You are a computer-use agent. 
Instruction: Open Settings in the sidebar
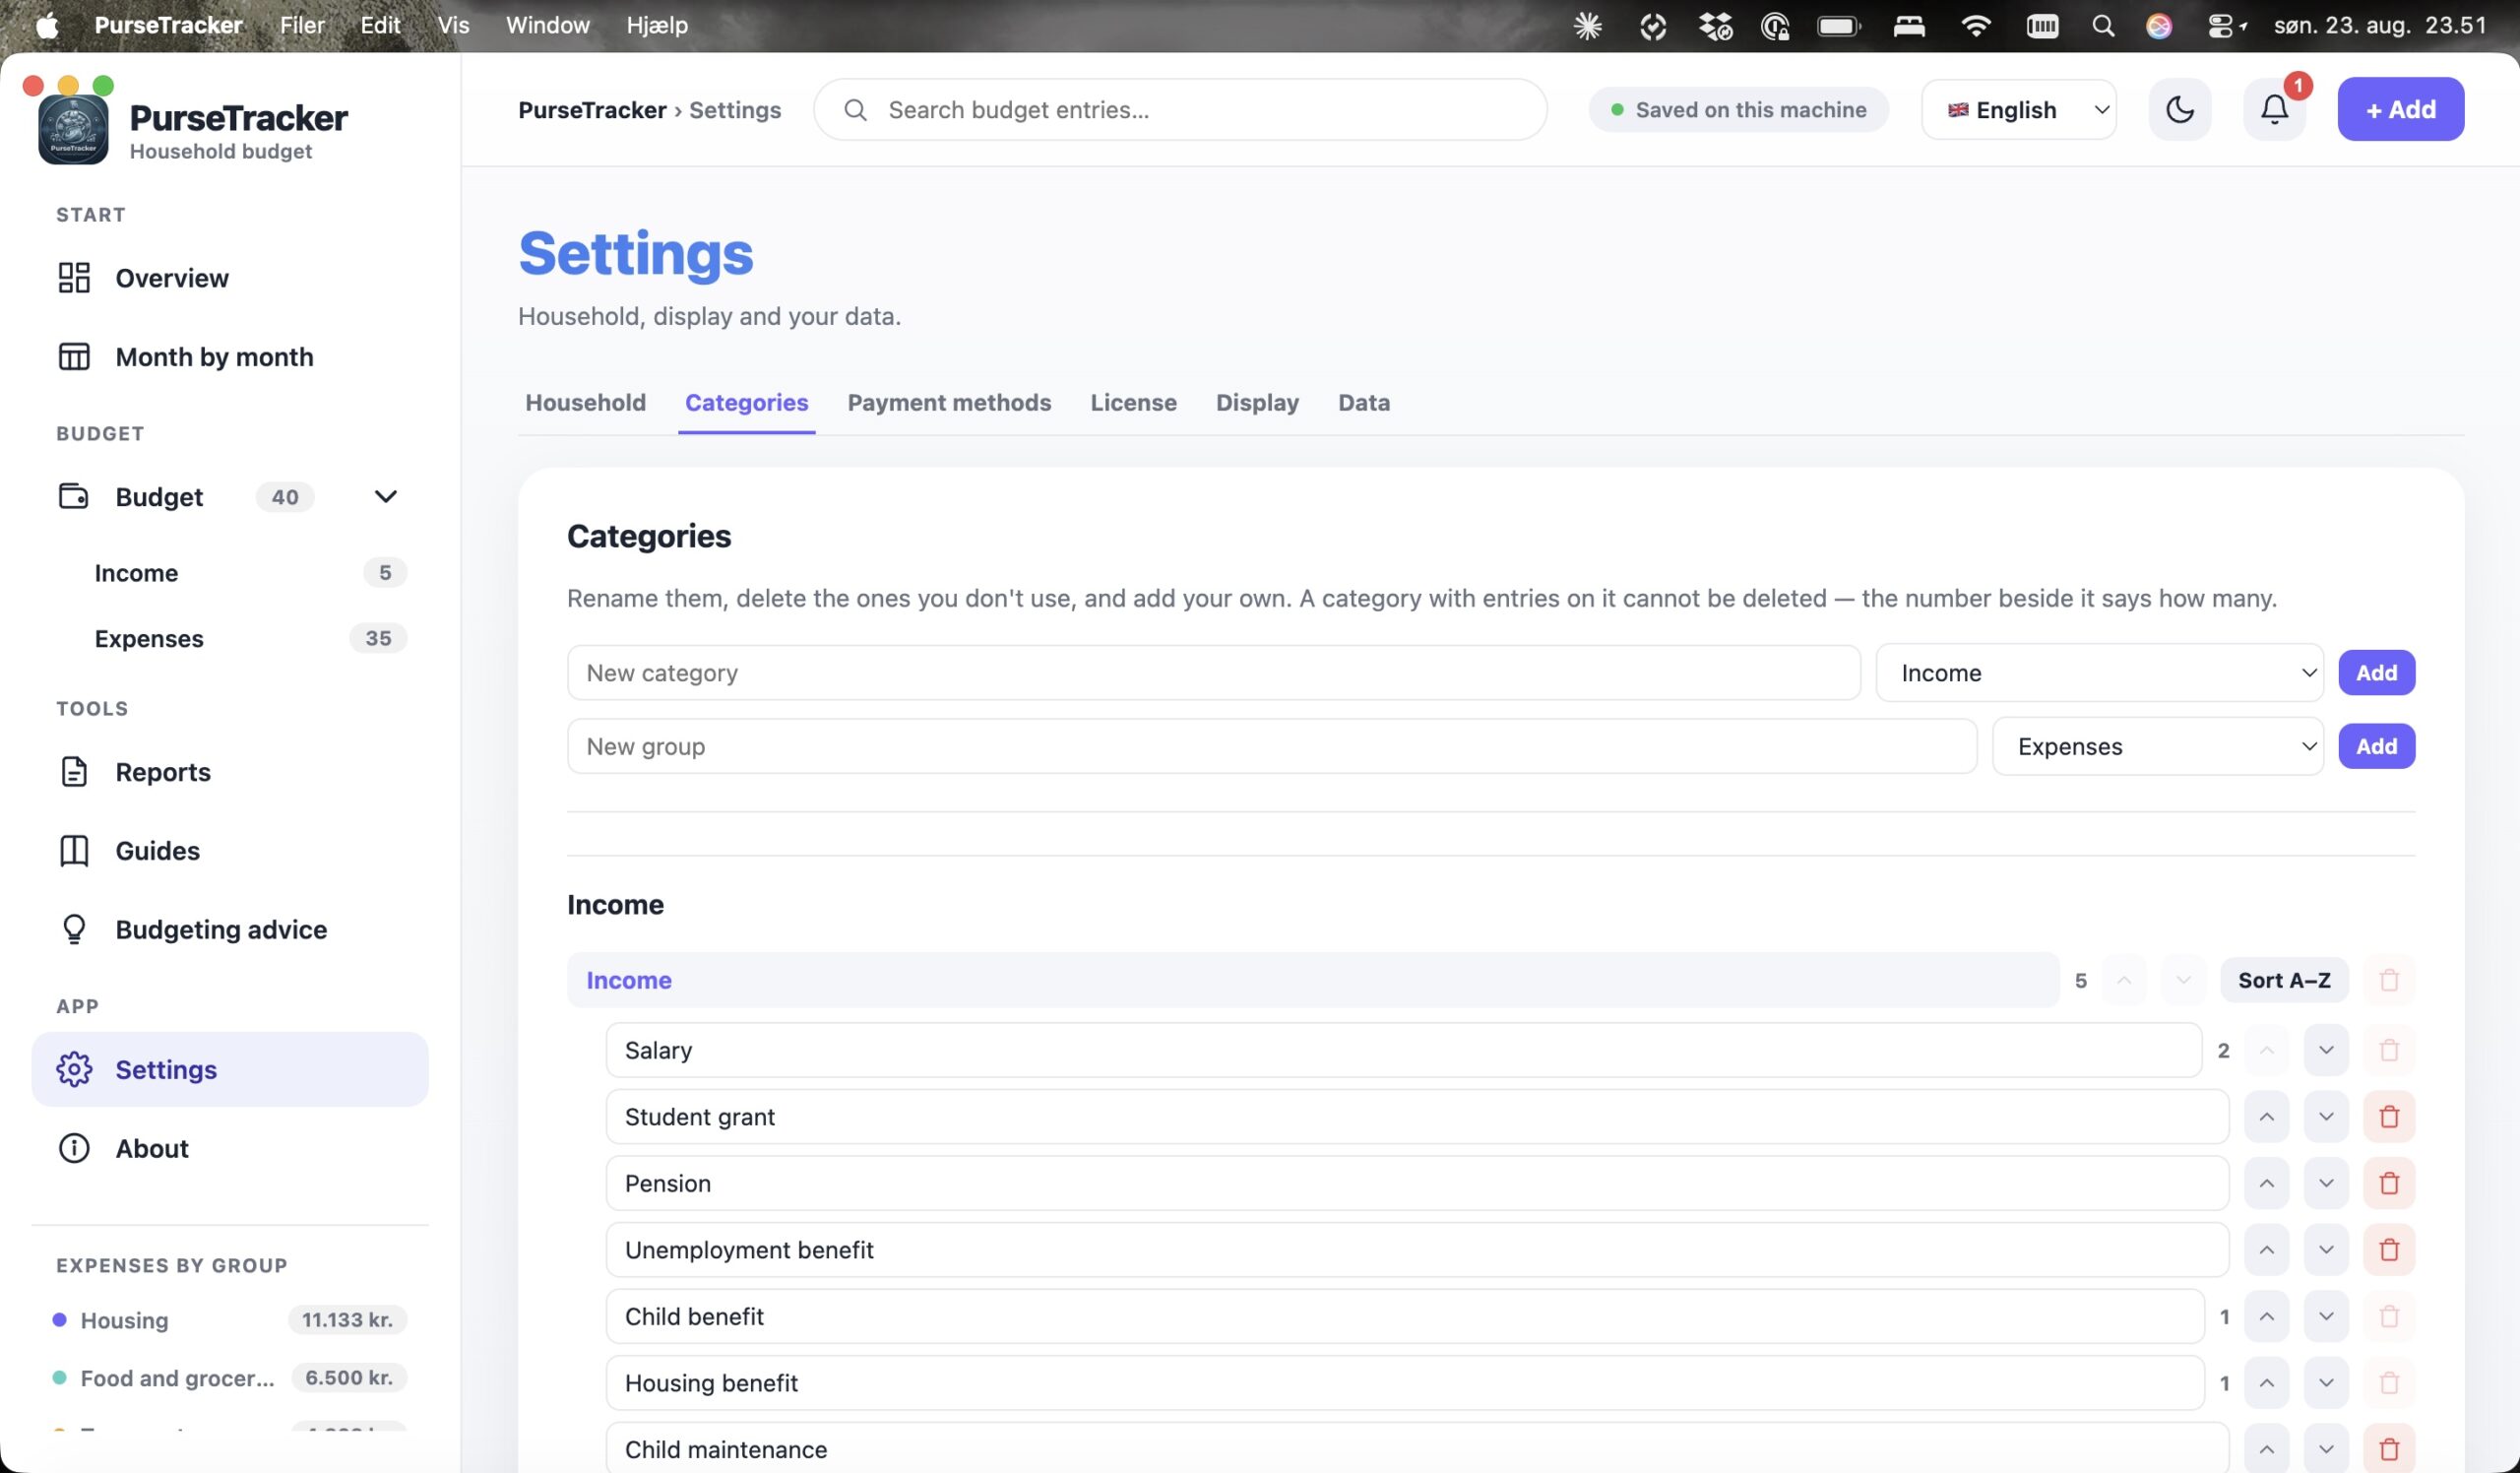click(230, 1070)
